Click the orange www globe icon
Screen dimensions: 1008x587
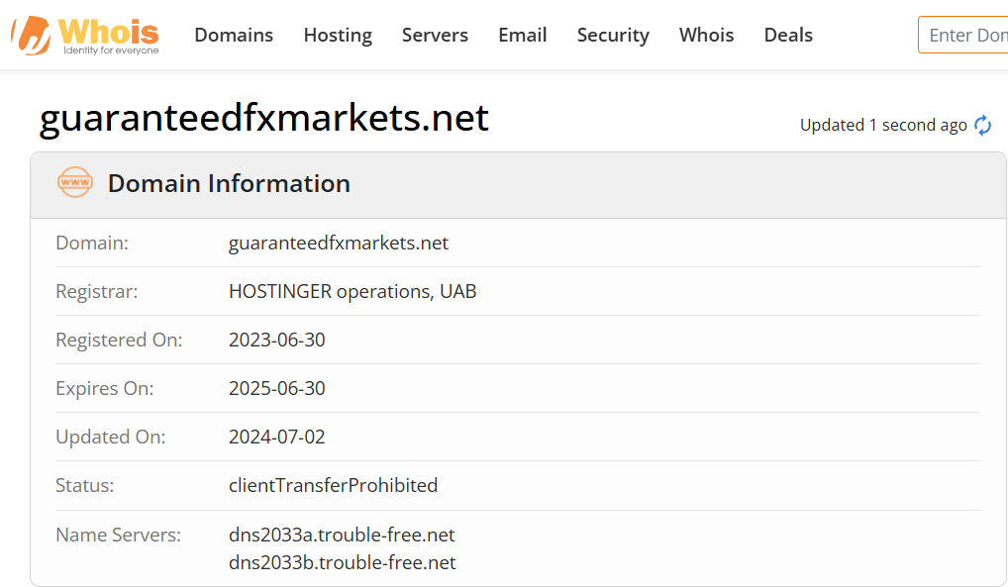[x=75, y=182]
